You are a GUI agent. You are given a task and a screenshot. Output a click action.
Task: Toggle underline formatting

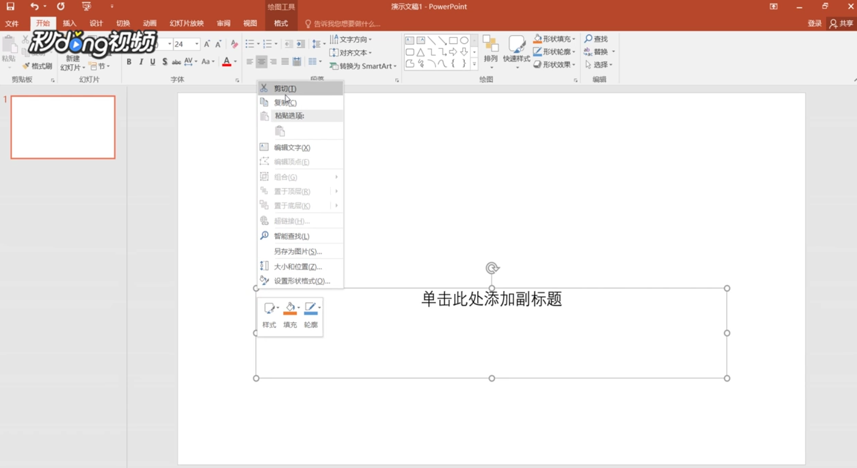pos(152,62)
